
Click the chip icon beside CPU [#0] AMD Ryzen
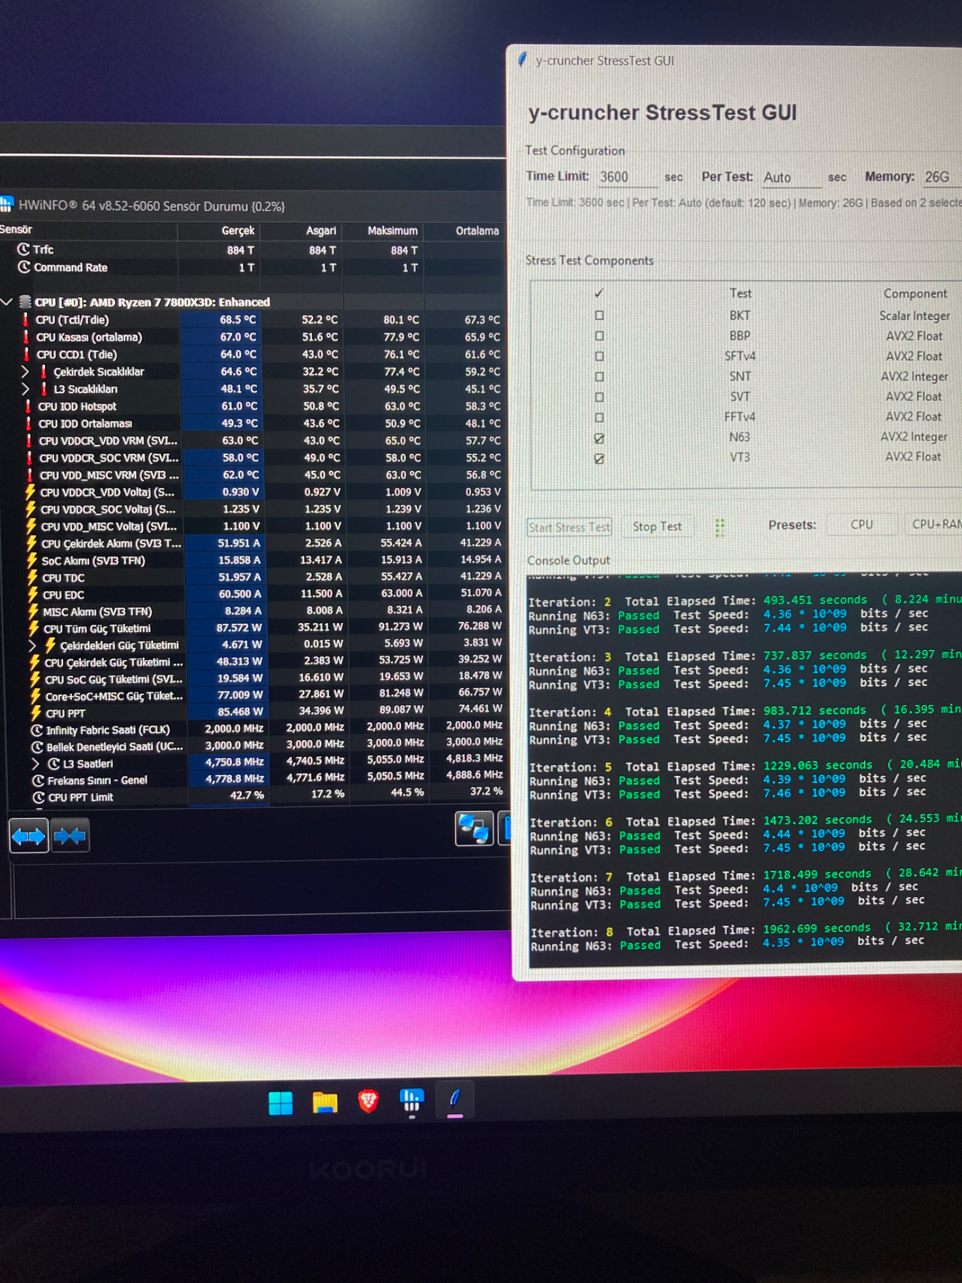(26, 302)
